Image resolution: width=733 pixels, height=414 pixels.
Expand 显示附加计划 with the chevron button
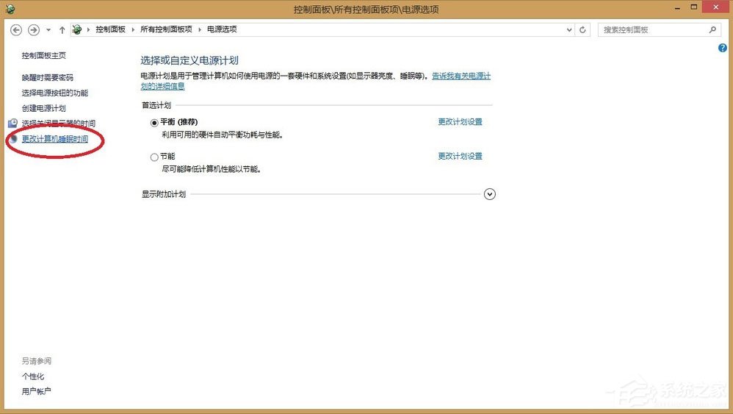(x=490, y=194)
